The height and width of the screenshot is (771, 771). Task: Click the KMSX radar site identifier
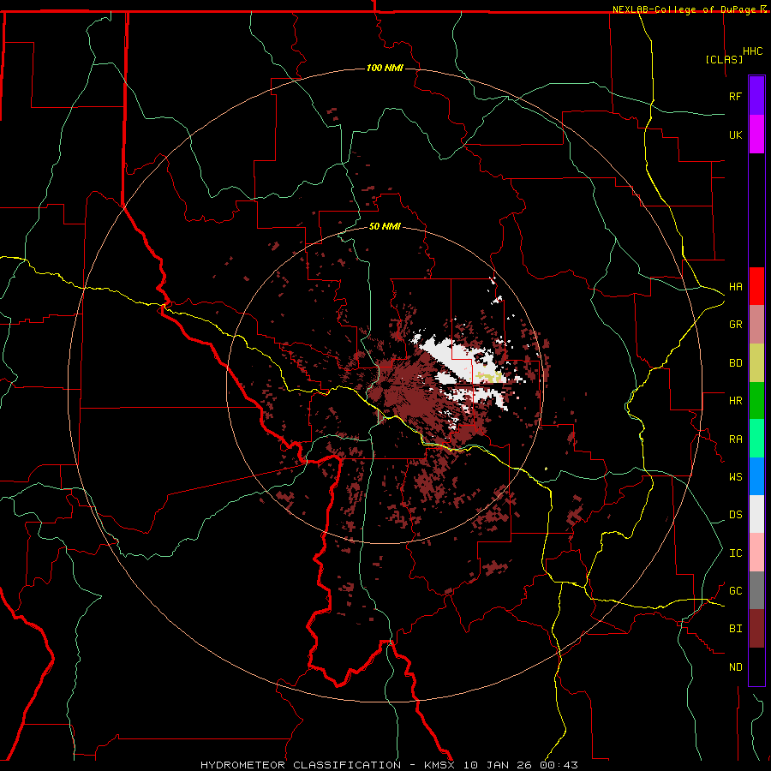439,765
